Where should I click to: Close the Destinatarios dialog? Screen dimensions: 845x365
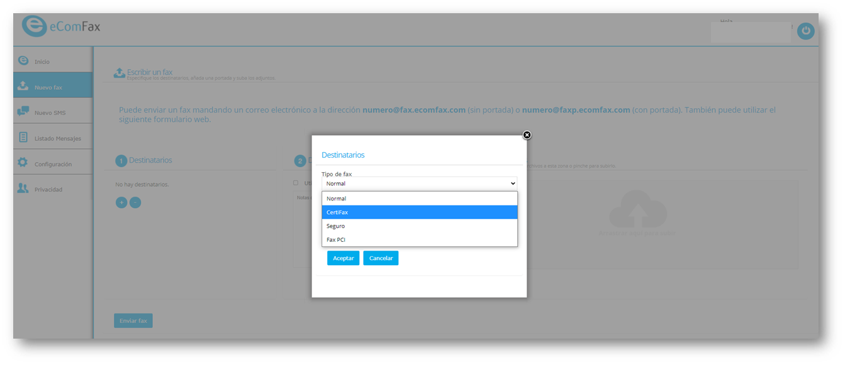pyautogui.click(x=527, y=135)
